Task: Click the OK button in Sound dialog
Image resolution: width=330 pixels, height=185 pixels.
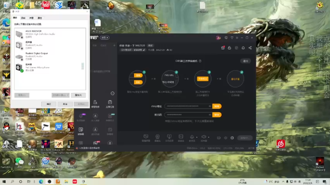Action: (49, 104)
